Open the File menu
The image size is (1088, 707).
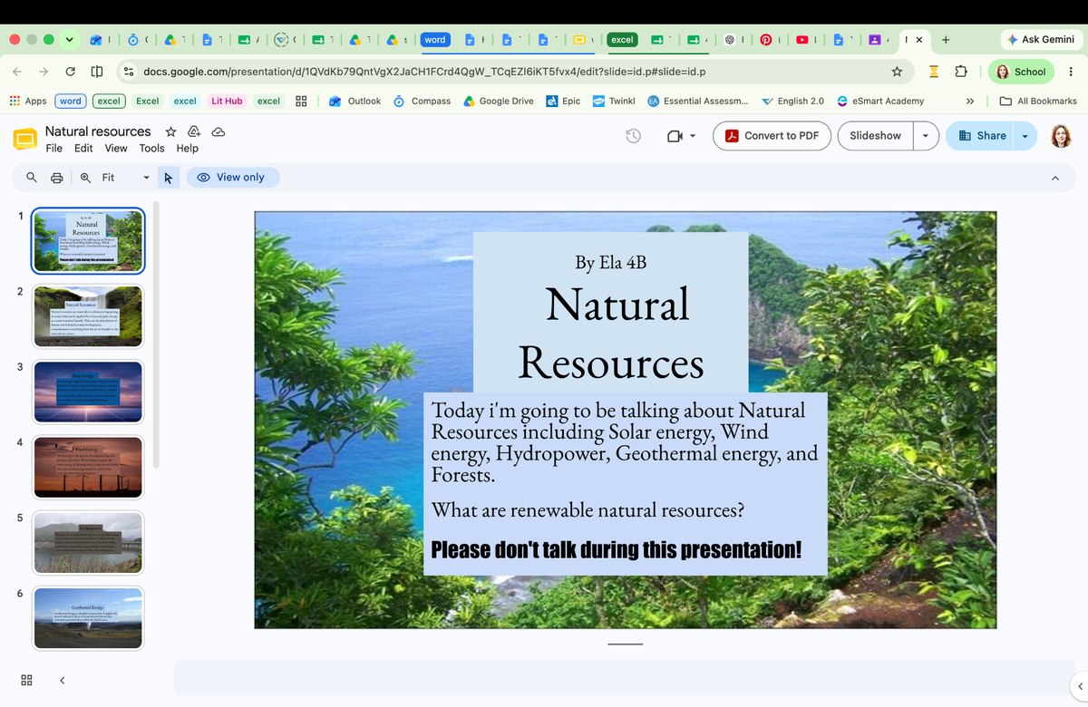[54, 149]
